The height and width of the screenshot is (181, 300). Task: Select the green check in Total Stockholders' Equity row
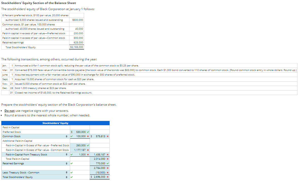[x=71, y=177]
